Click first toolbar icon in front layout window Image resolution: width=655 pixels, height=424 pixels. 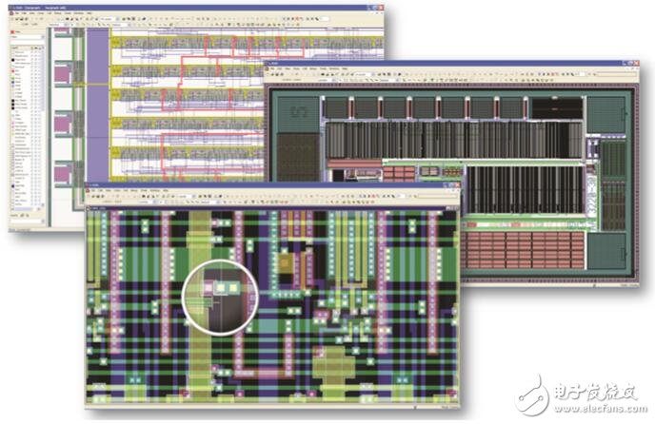click(x=89, y=198)
